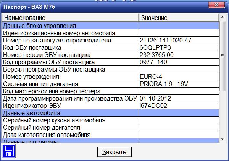Close the Паспорт - ВАЗ М75 window

point(216,5)
